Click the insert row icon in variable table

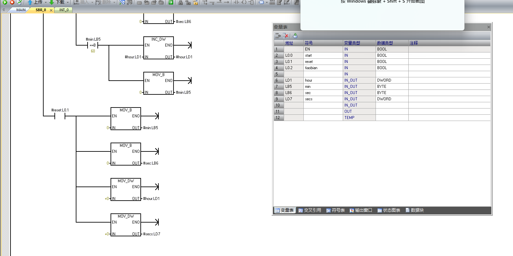(278, 36)
